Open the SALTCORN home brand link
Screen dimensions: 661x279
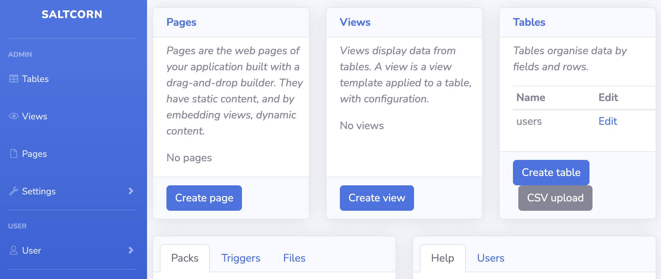coord(72,14)
